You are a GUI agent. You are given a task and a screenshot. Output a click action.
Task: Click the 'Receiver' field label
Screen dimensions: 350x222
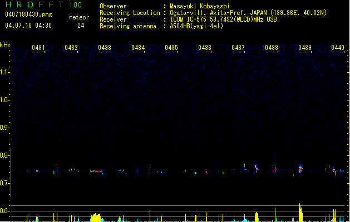113,19
